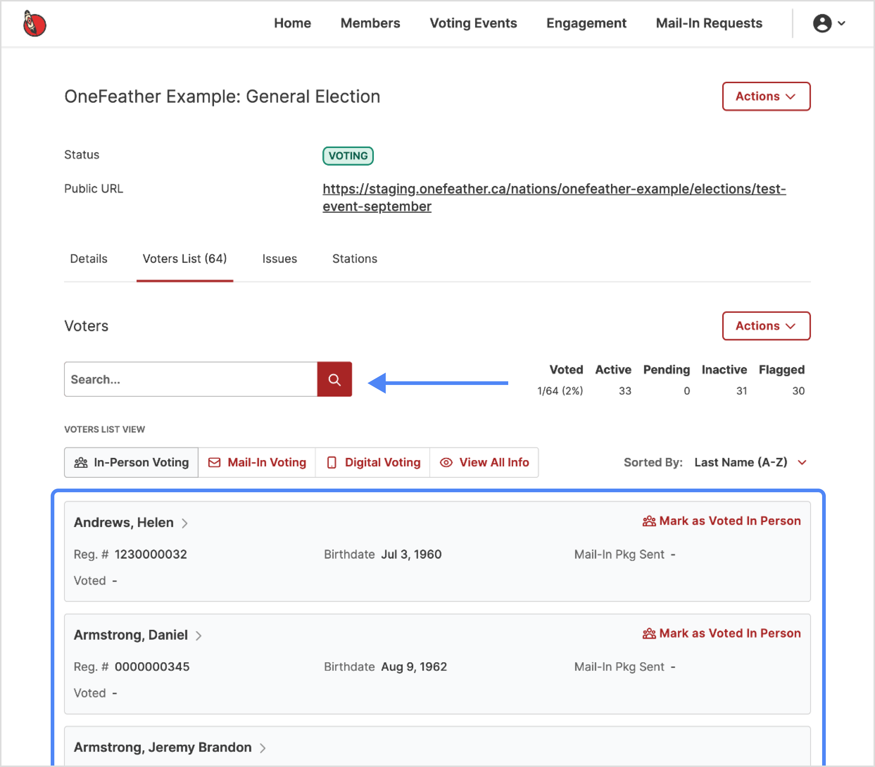
Task: Switch to the Details tab
Action: click(x=89, y=259)
